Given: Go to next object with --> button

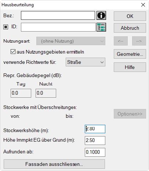Looking at the screenshot, I should (139, 41).
